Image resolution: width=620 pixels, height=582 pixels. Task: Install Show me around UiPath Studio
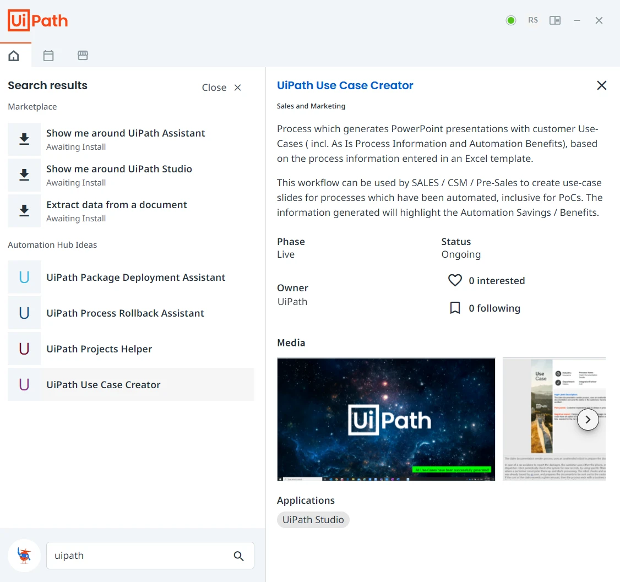coord(24,175)
